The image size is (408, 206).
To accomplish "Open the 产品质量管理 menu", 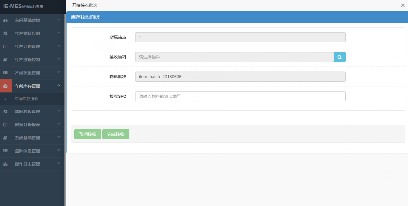I will [27, 73].
